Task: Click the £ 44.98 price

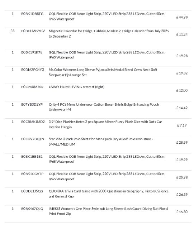Action: click(x=182, y=17)
